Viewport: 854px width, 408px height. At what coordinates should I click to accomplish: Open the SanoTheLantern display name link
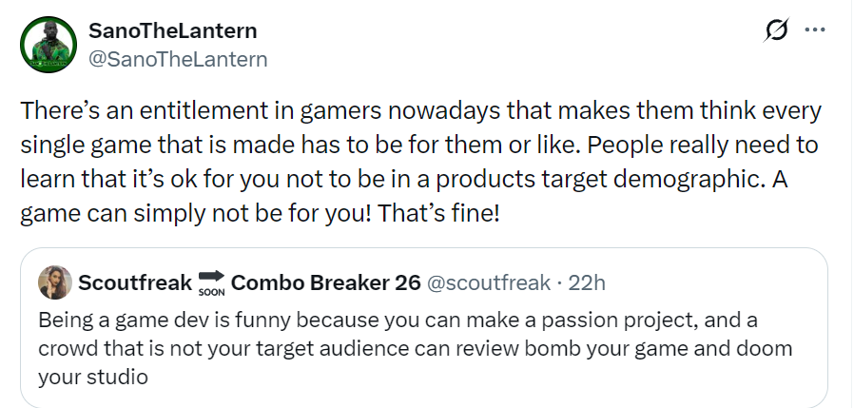point(173,30)
